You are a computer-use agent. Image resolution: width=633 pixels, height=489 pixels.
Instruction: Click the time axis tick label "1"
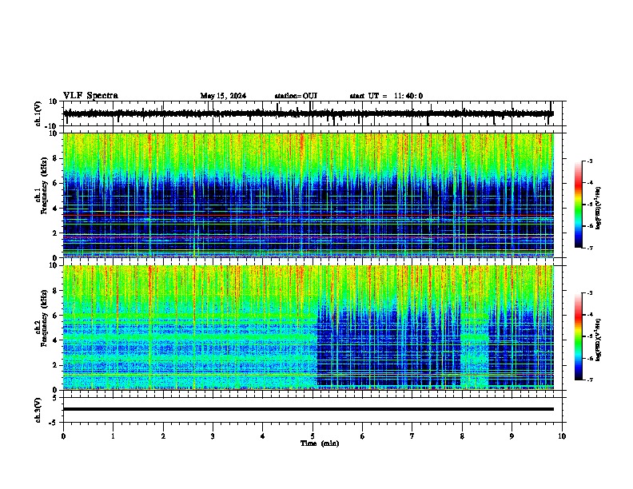coord(113,436)
